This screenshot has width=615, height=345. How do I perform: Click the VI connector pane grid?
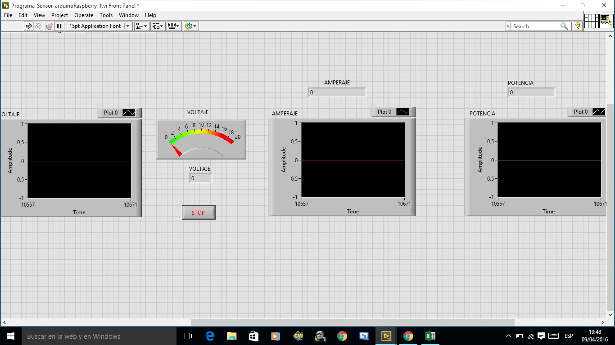point(591,21)
